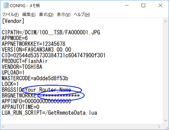169x130 pixels.
Task: Click the window resize grip corner
Action: (167, 128)
